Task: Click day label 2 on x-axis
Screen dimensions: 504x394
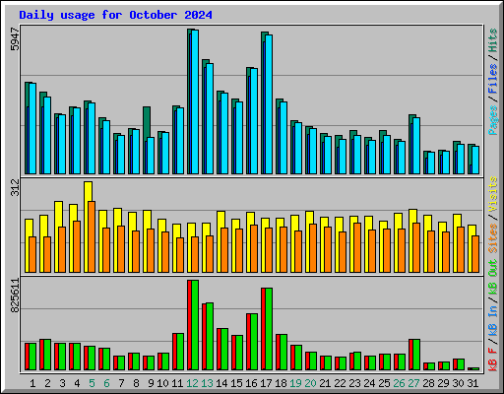Action: point(47,383)
